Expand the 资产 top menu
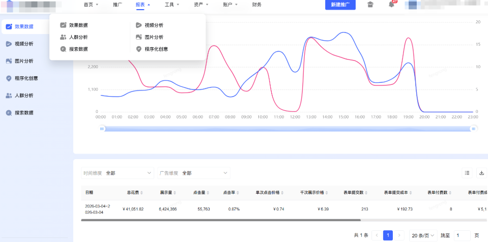Viewport: 488px width, 242px height. click(x=201, y=5)
